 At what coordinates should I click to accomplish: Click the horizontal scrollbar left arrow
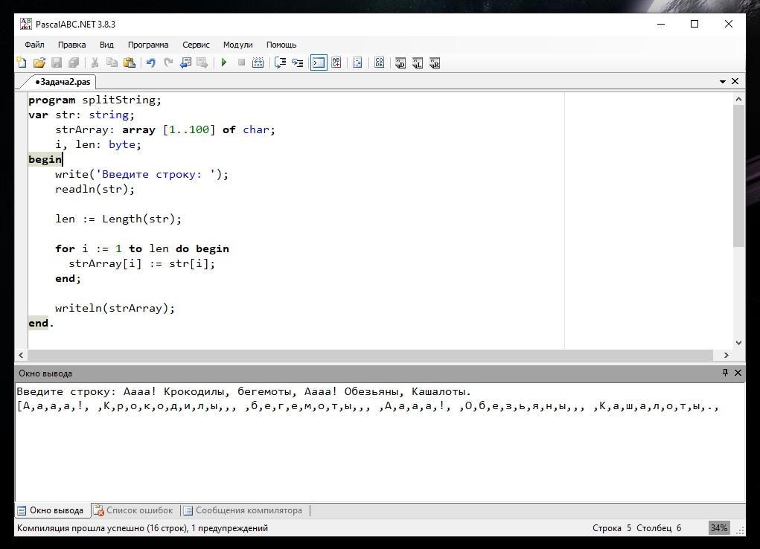[21, 355]
